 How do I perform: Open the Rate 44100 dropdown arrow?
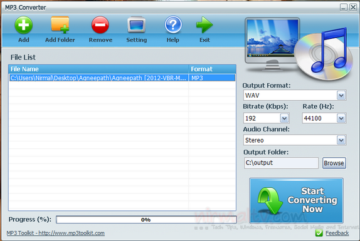[x=341, y=118]
